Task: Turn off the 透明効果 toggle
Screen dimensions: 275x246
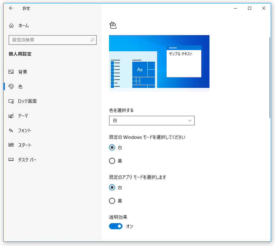Action: pyautogui.click(x=116, y=226)
